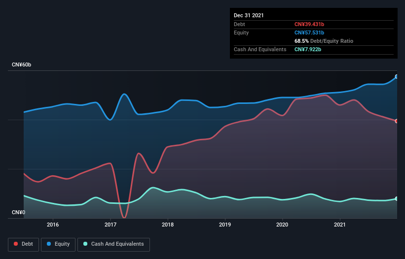The image size is (405, 259).
Task: Click tooltip Cash And Equivalents row label
Action: (260, 49)
